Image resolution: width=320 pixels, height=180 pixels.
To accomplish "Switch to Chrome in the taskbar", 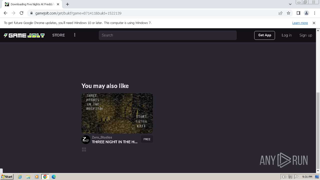I will pos(45,177).
